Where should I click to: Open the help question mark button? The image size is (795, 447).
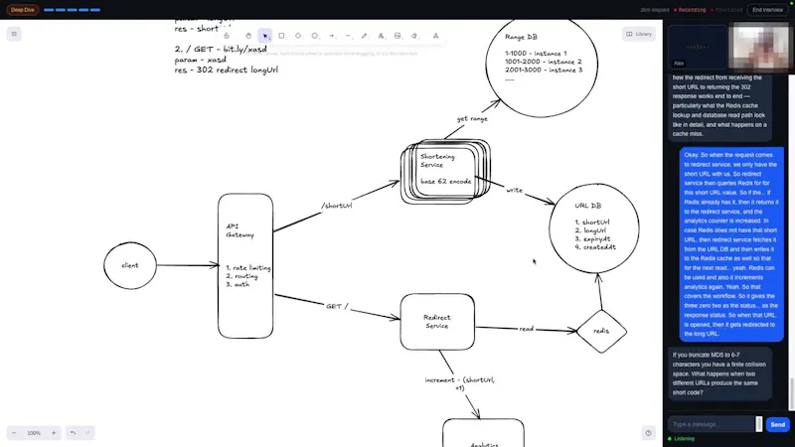648,433
